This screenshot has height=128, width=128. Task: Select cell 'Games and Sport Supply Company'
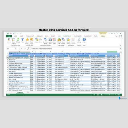click(19, 58)
